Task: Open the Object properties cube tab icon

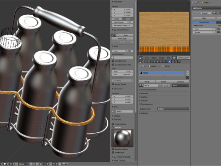Action: coord(157,62)
